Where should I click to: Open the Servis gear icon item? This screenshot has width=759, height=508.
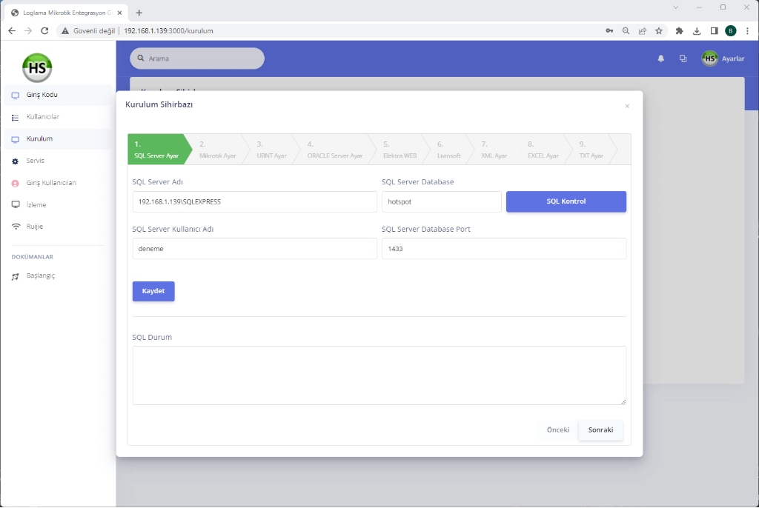click(x=16, y=161)
